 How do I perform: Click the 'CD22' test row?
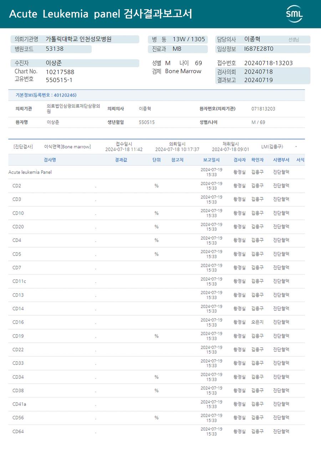pyautogui.click(x=157, y=350)
